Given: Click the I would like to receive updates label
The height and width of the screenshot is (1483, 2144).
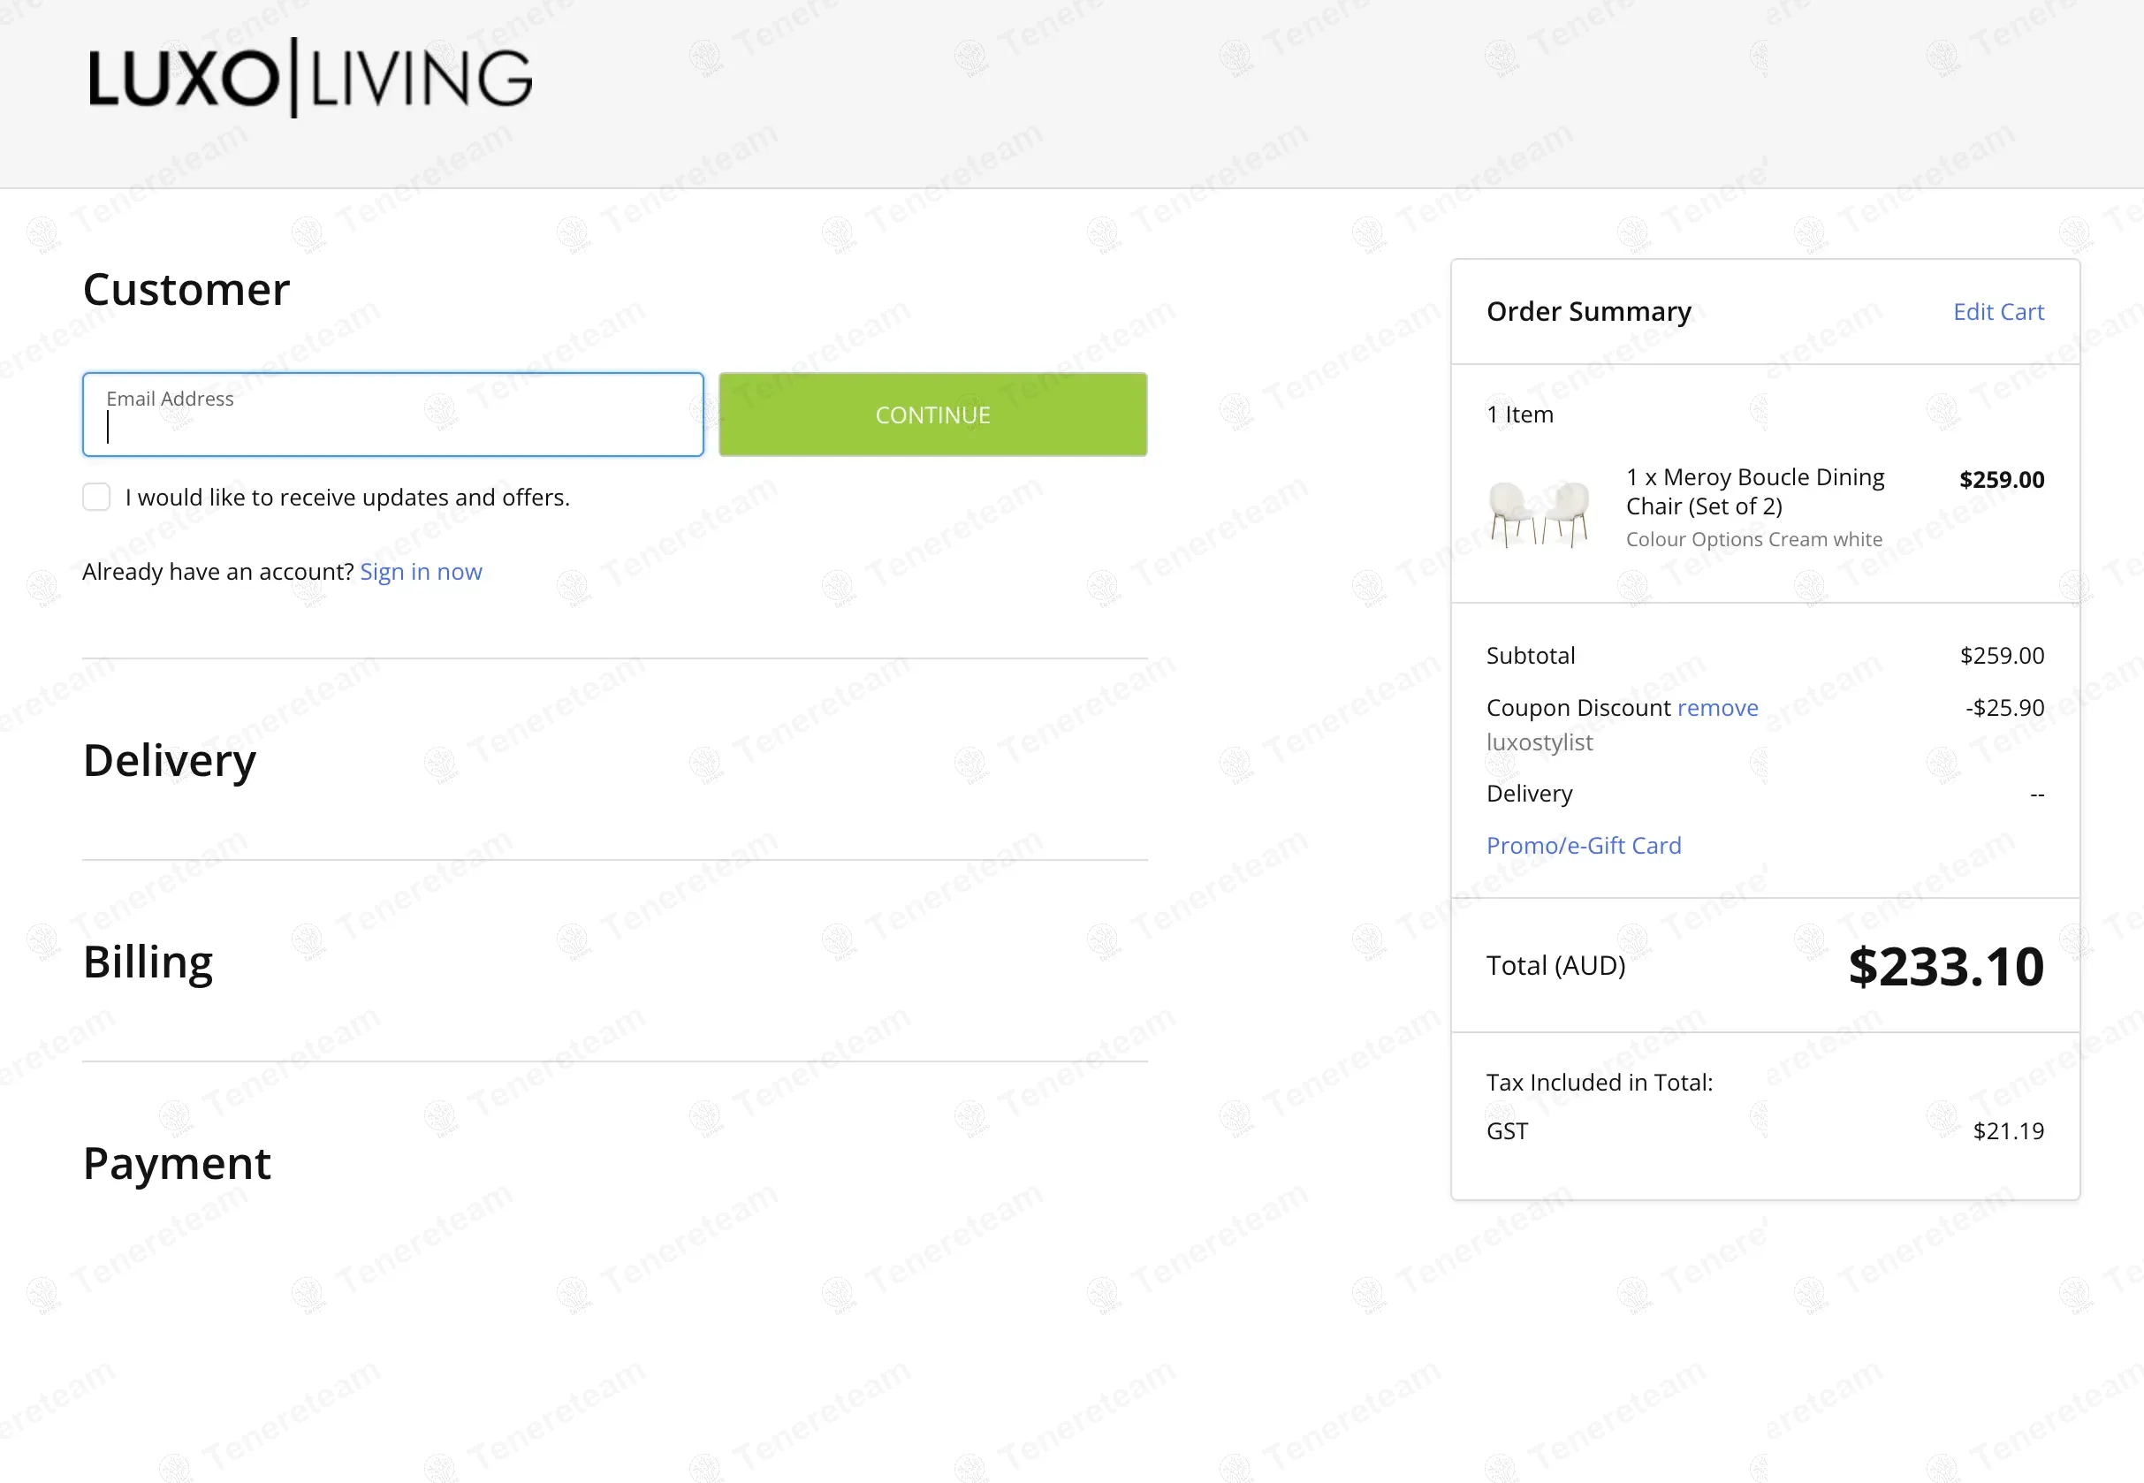Looking at the screenshot, I should pos(347,498).
